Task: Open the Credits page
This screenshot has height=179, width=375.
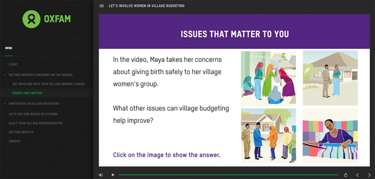Action: coord(15,141)
